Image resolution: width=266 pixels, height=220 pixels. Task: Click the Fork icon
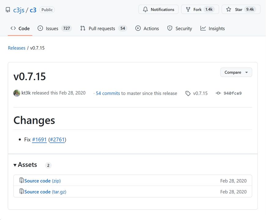[188, 9]
